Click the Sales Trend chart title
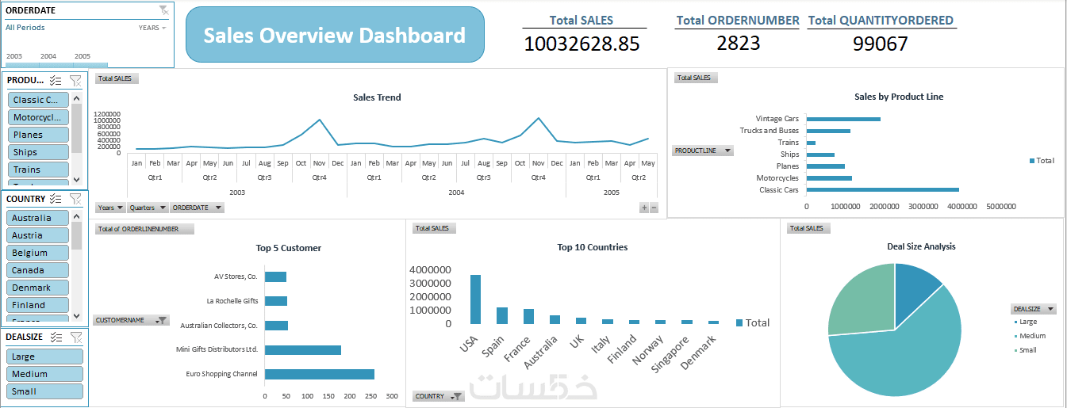 coord(377,97)
